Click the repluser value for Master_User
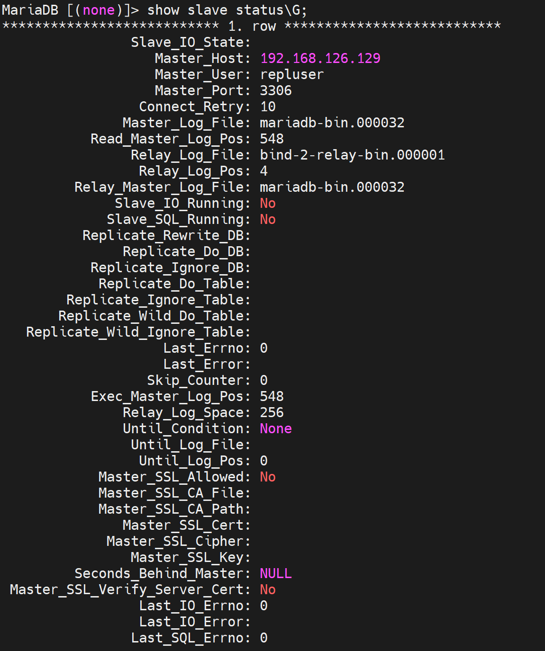The image size is (545, 651). pos(291,74)
